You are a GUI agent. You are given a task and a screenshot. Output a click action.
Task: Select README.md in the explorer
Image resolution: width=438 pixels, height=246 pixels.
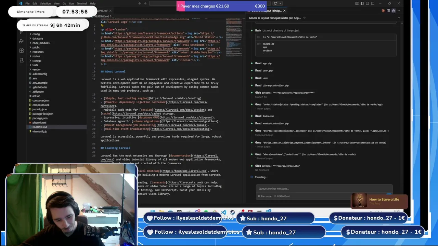(x=39, y=127)
